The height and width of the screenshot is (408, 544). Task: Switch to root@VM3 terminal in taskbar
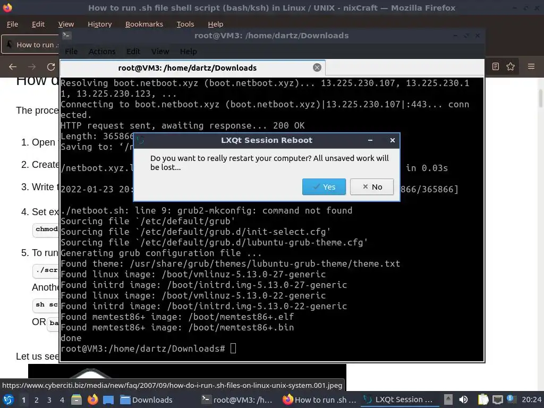click(237, 399)
